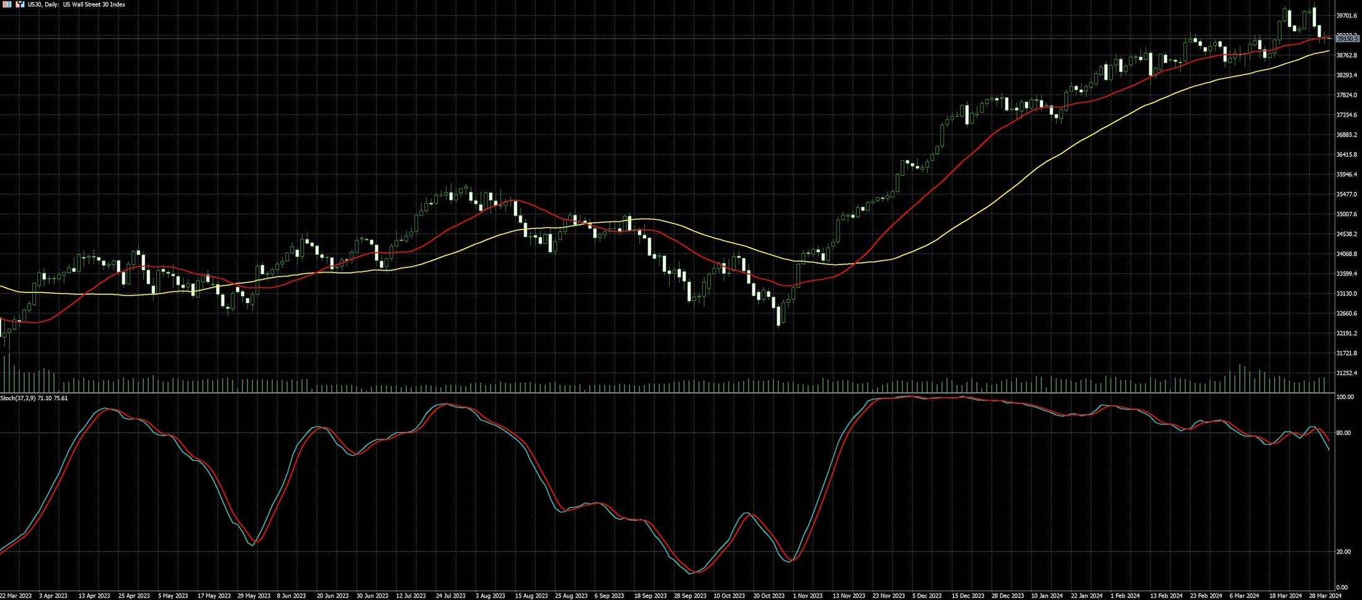Click the 20.00 Stochastic scale level

tap(1343, 552)
